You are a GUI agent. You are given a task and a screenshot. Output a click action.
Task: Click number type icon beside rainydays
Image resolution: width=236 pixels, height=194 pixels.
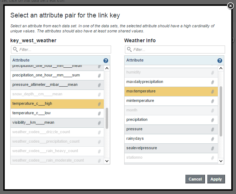coord(213,139)
